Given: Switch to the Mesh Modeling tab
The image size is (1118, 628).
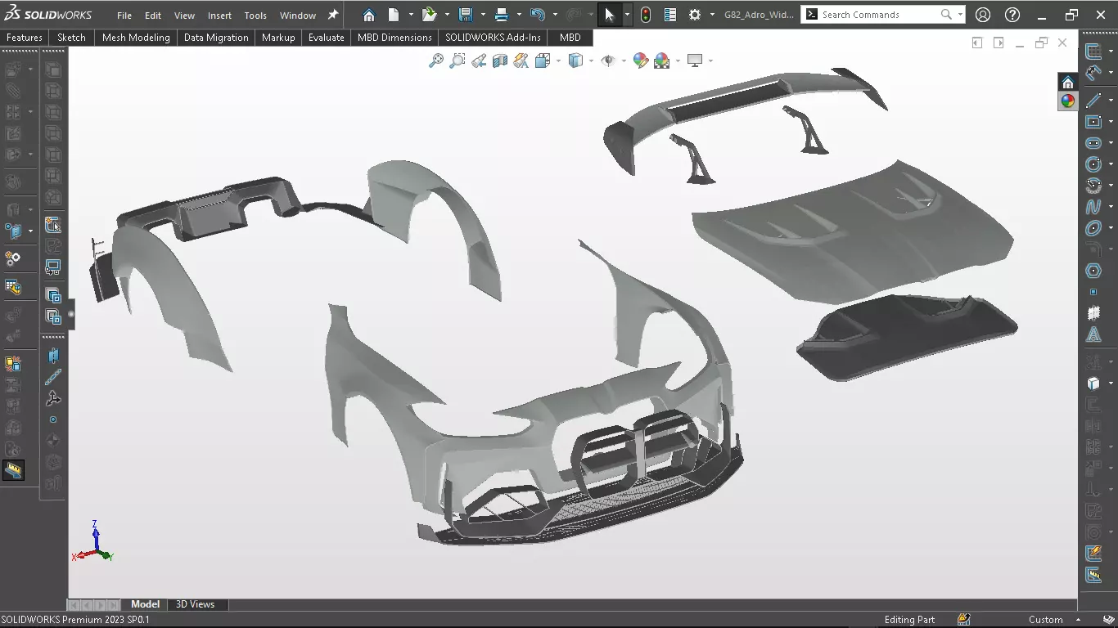Looking at the screenshot, I should tap(136, 38).
